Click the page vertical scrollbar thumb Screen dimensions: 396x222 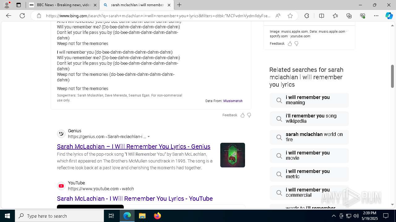click(392, 76)
